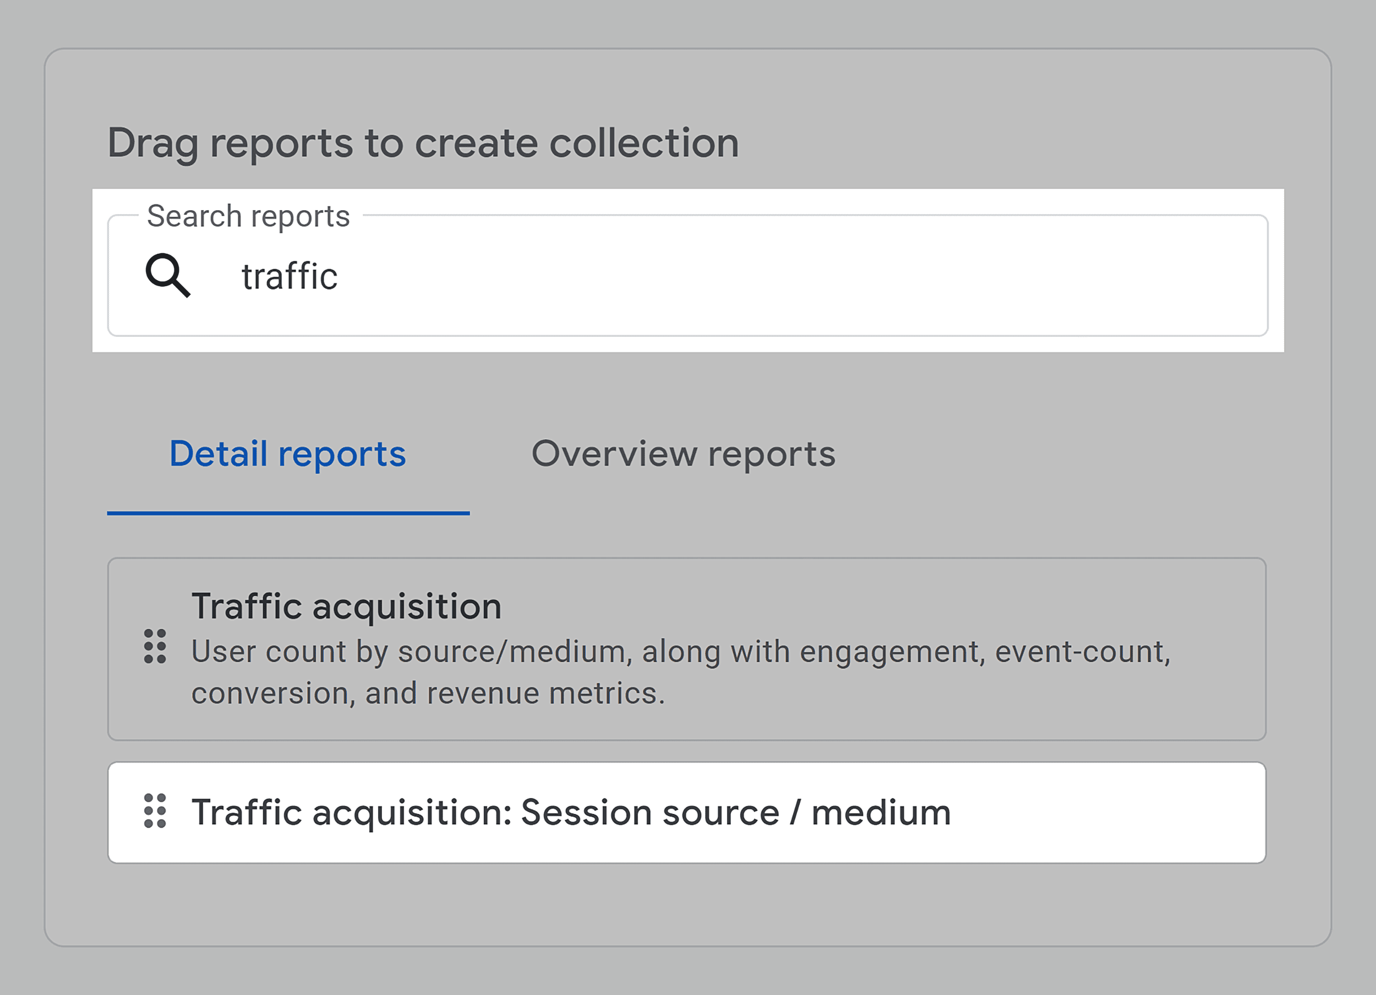1376x995 pixels.
Task: Click the Traffic acquisition description text
Action: (x=681, y=673)
